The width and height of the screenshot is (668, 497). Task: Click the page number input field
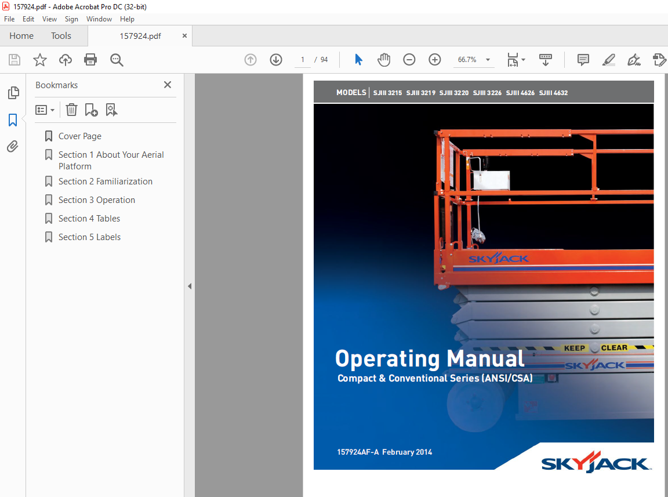pos(303,60)
